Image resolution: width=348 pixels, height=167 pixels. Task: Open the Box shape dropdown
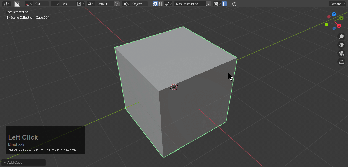(64, 4)
